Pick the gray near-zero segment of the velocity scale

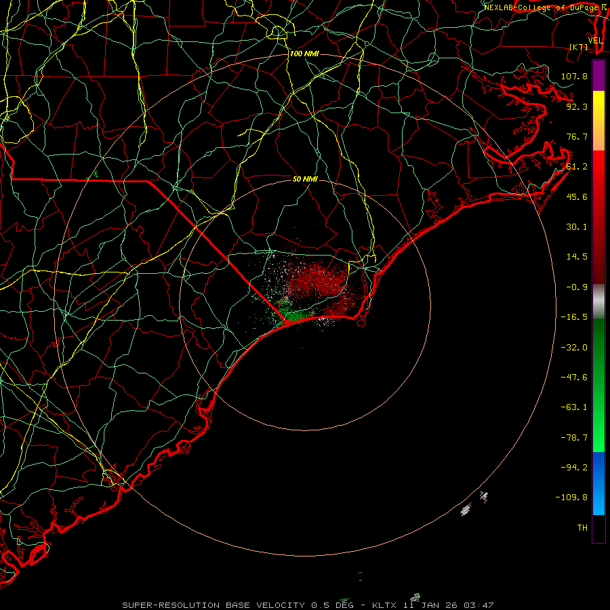pos(598,302)
